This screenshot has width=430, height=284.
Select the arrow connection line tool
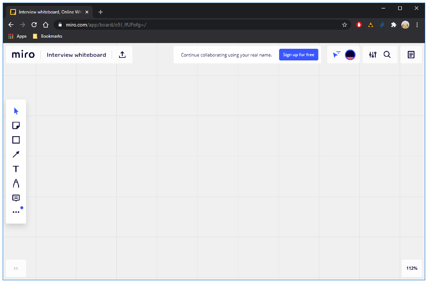point(16,154)
